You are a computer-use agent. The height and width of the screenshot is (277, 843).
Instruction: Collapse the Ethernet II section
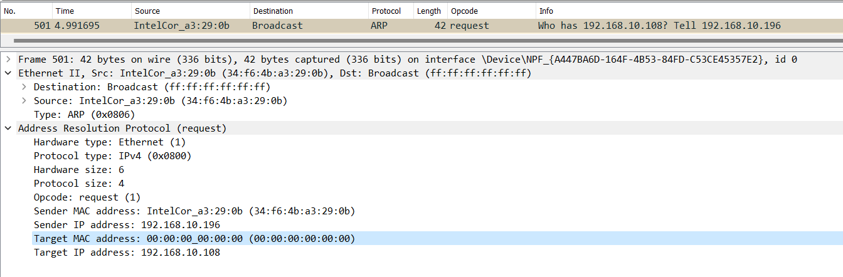[x=8, y=73]
